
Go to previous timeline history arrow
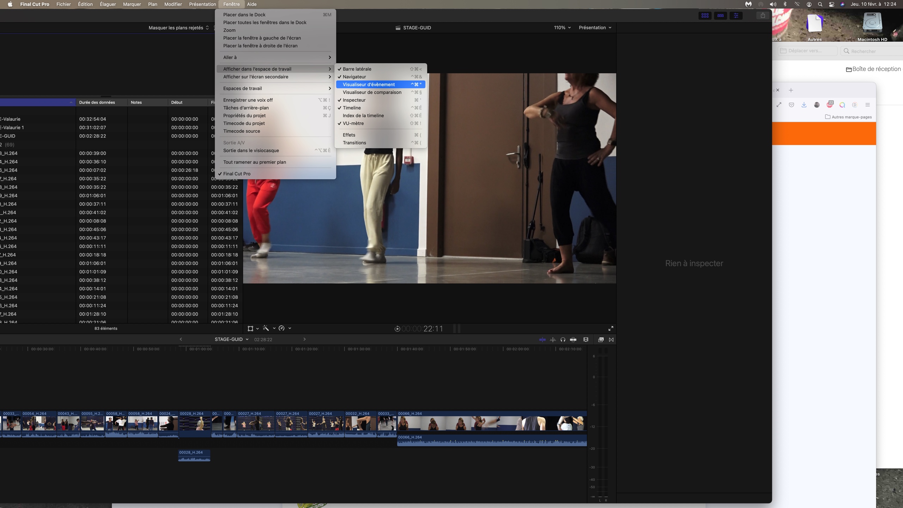click(181, 339)
